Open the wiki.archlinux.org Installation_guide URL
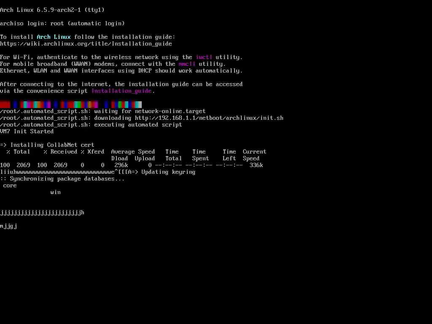The width and height of the screenshot is (432, 324). [86, 43]
